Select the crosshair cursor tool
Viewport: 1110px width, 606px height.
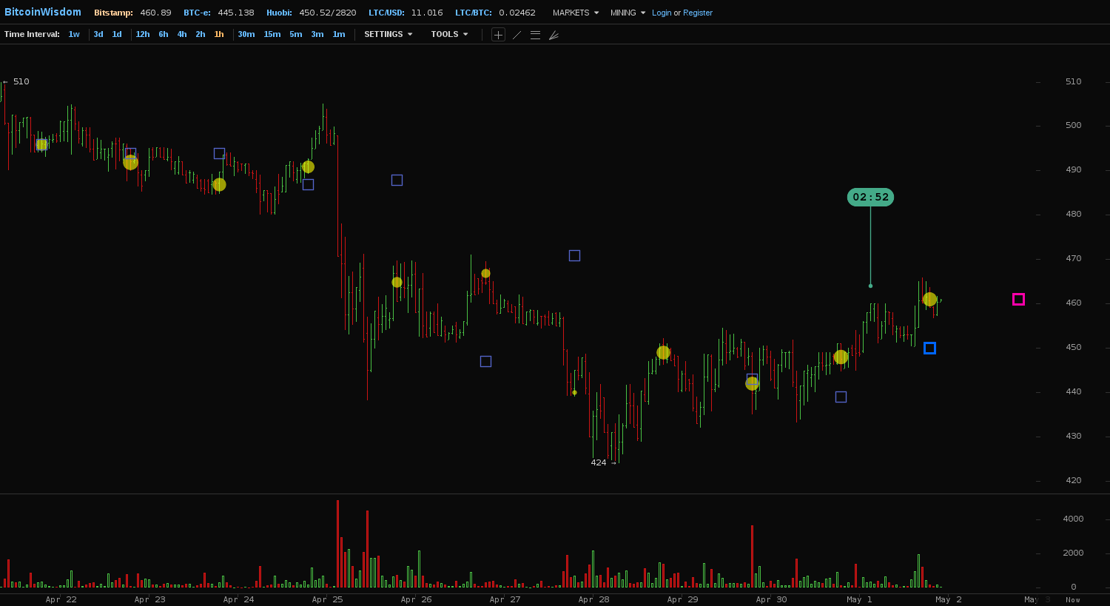(498, 35)
